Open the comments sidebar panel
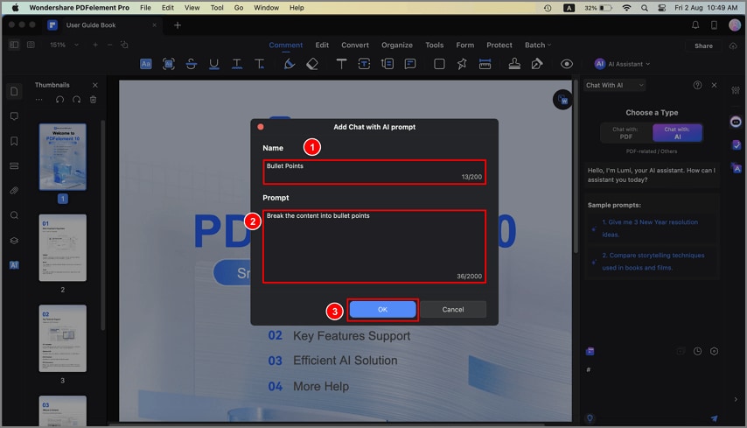 pyautogui.click(x=14, y=116)
